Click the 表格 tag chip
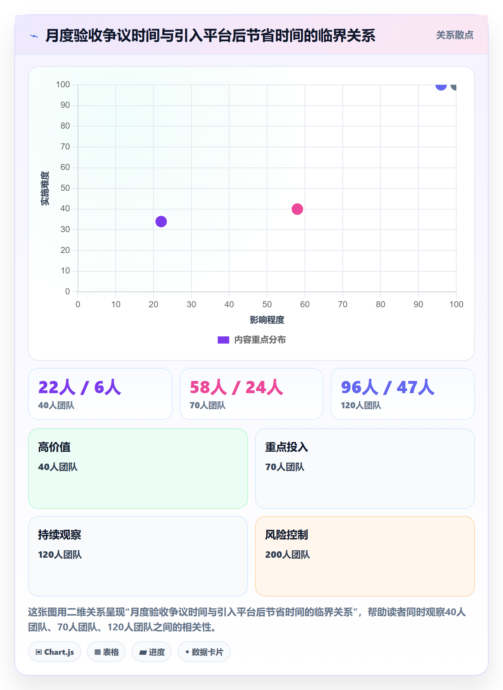This screenshot has height=690, width=503. [x=106, y=652]
